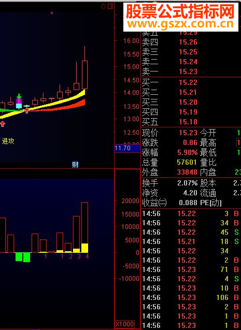Click the 买三 price 15.20
The width and height of the screenshot is (241, 330).
188,102
